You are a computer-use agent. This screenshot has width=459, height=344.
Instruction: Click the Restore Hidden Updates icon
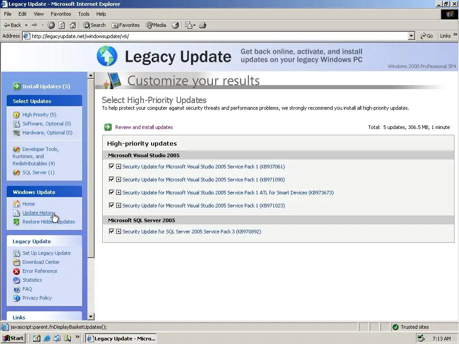point(17,222)
